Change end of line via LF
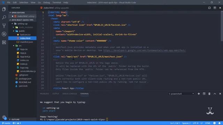The width and height of the screenshot is (223, 125). click(201, 123)
